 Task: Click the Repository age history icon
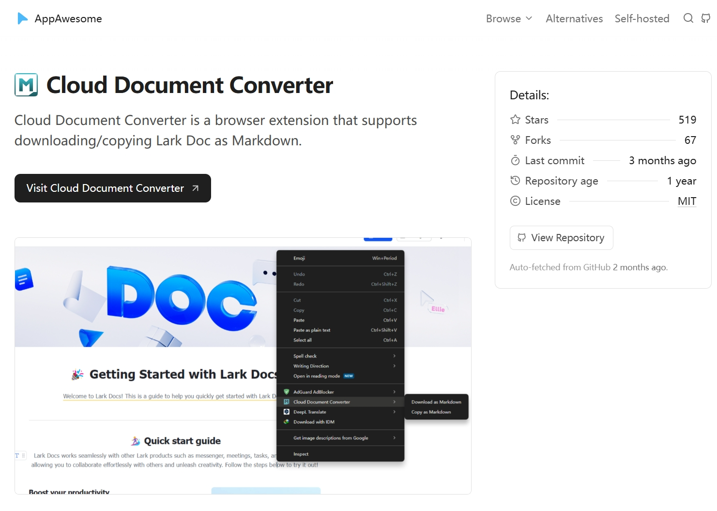pos(515,181)
